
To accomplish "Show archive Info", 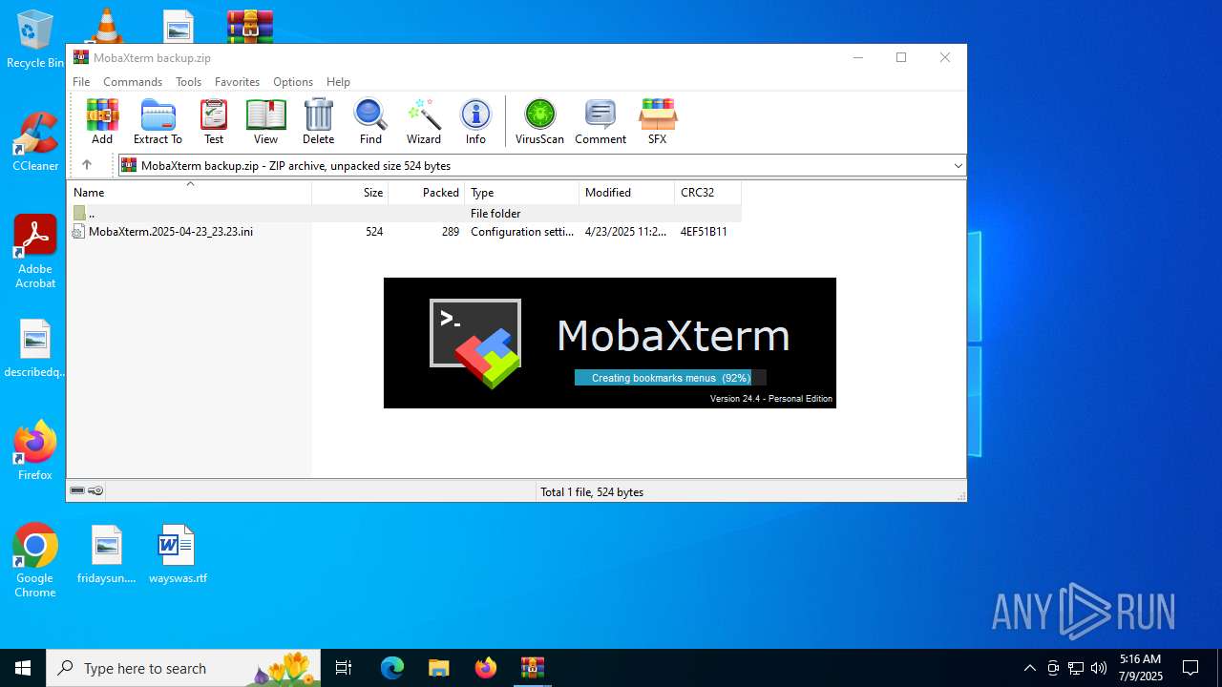I will click(475, 121).
